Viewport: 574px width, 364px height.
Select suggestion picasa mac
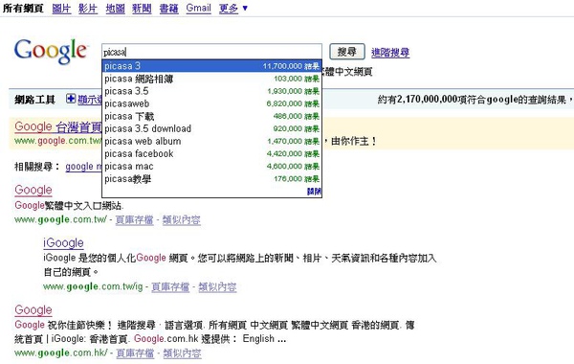click(x=211, y=167)
